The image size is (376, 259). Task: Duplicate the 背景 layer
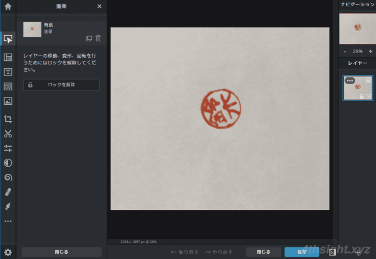click(89, 38)
